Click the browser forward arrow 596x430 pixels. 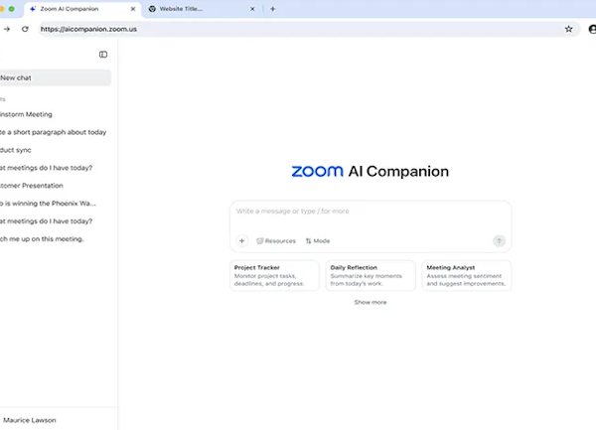pos(7,29)
